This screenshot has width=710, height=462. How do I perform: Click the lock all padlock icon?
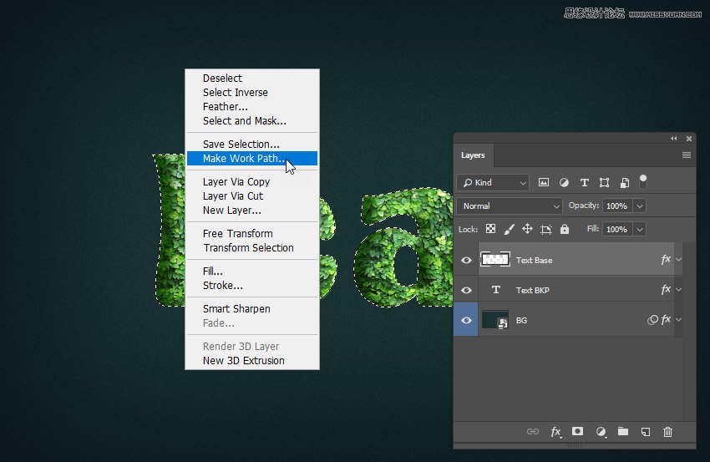(x=565, y=229)
